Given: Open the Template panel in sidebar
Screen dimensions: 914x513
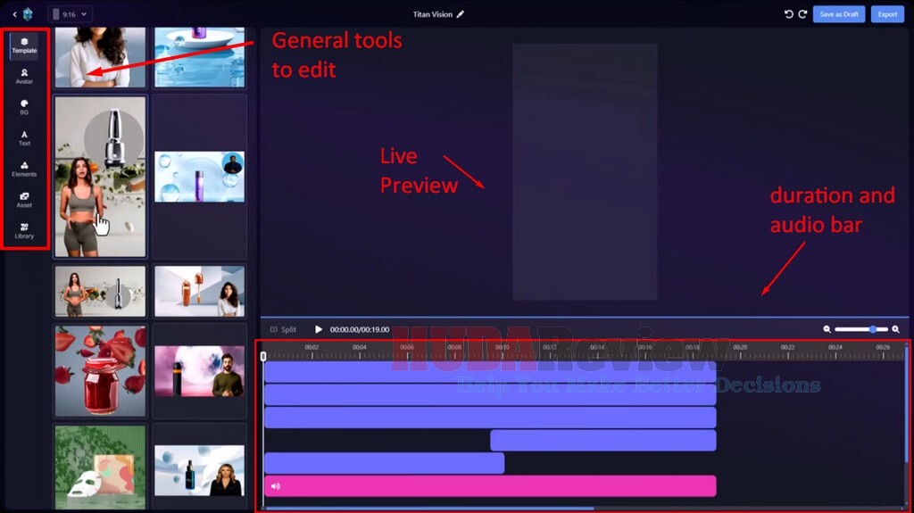Looking at the screenshot, I should [x=24, y=46].
